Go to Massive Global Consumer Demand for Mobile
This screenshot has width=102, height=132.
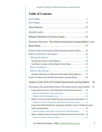point(59,114)
